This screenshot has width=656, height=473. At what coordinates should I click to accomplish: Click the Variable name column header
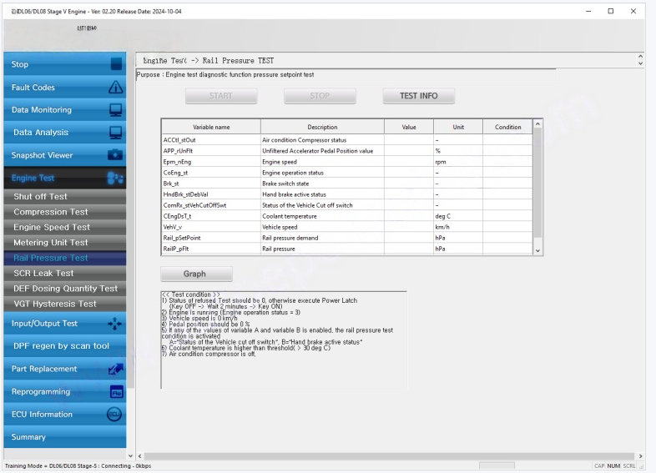[211, 127]
